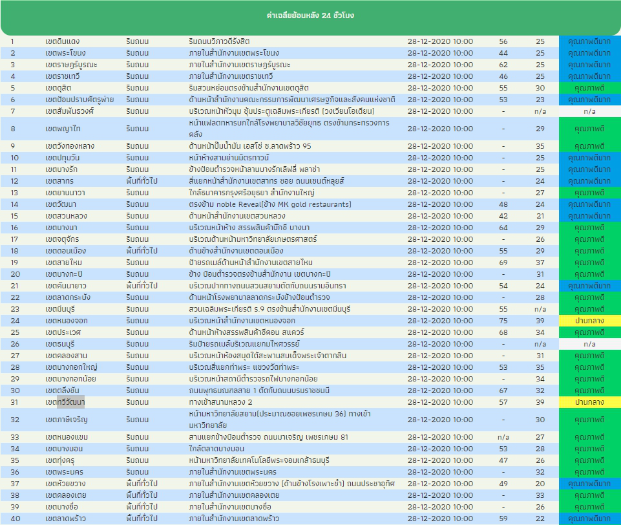
Task: Click location text mentioning noble Reveal
Action: 270,204
